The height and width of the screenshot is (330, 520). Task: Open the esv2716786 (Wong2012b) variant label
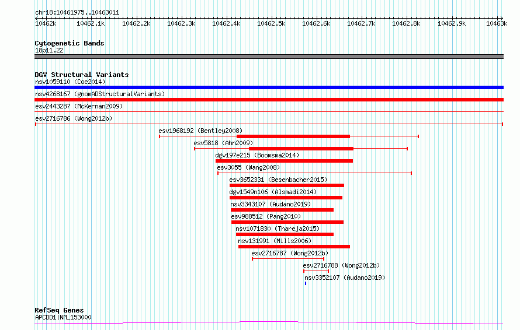tap(74, 118)
